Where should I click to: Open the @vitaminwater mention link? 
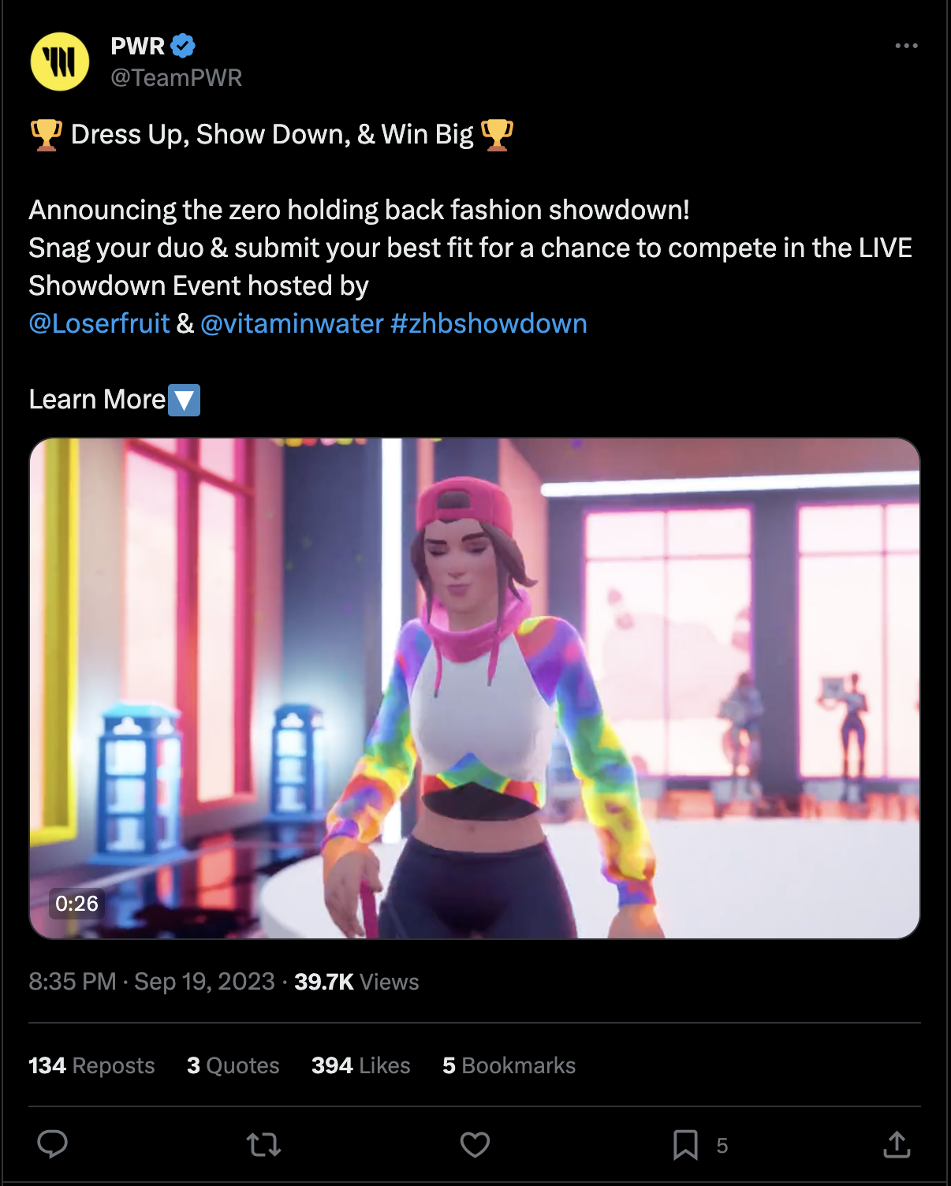292,323
